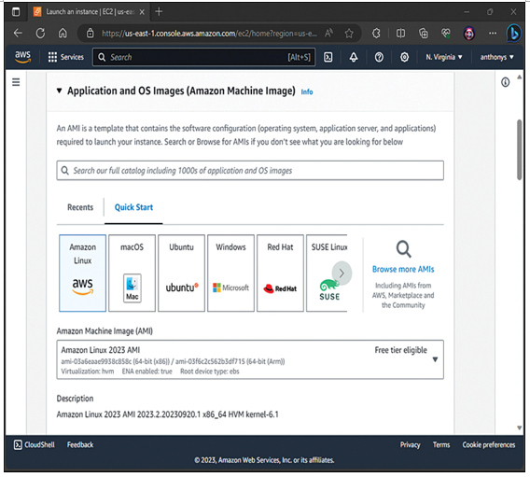Viewport: 530px width, 477px height.
Task: Switch to the Recents tab
Action: [80, 207]
